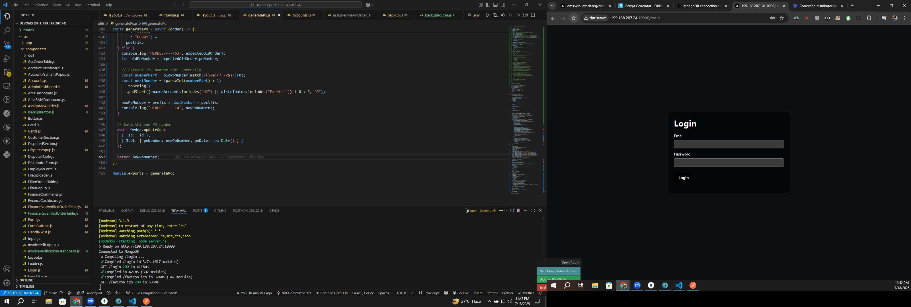The image size is (911, 307).
Task: Reload the page in Chrome
Action: (x=574, y=18)
